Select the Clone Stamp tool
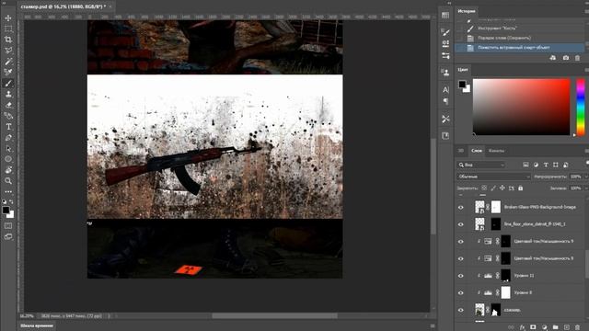 point(8,94)
